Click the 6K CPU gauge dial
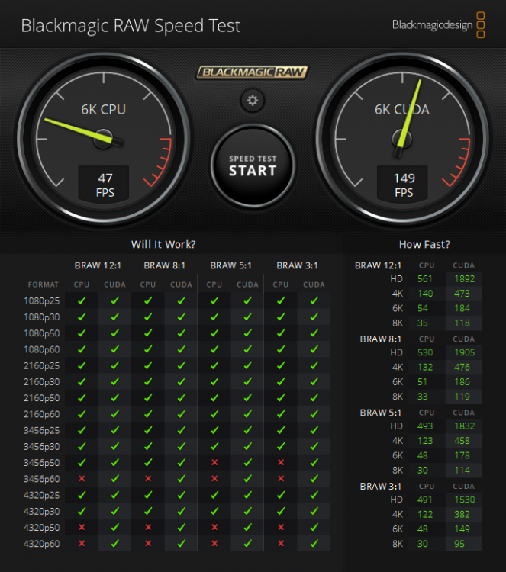 coord(104,139)
